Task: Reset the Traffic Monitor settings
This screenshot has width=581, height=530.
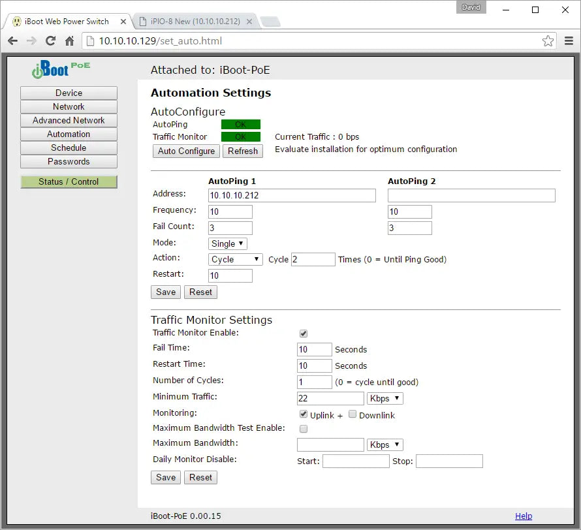Action: pyautogui.click(x=200, y=477)
